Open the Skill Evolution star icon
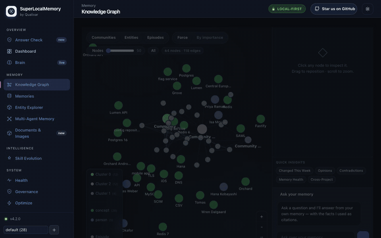This screenshot has width=381, height=238. [x=9, y=158]
